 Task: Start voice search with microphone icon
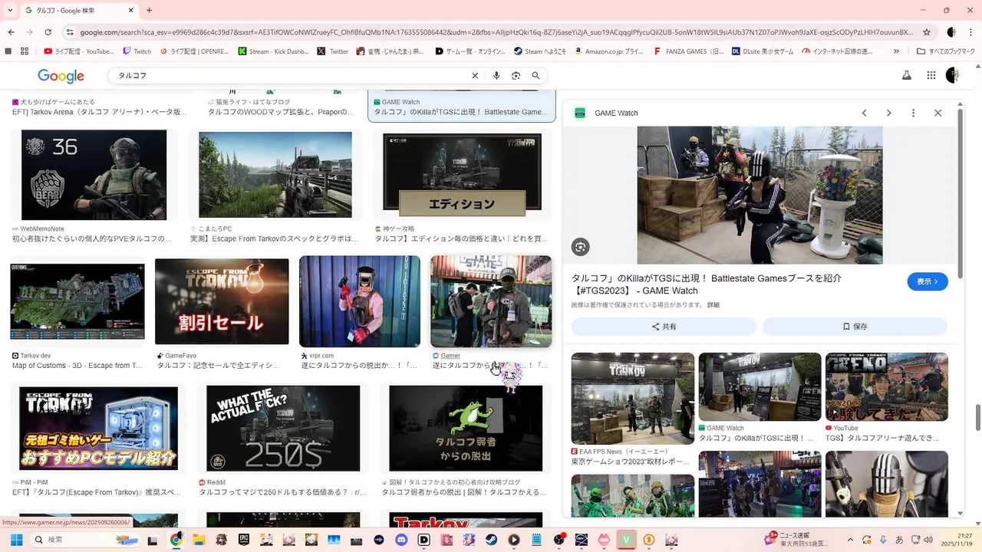(x=496, y=76)
